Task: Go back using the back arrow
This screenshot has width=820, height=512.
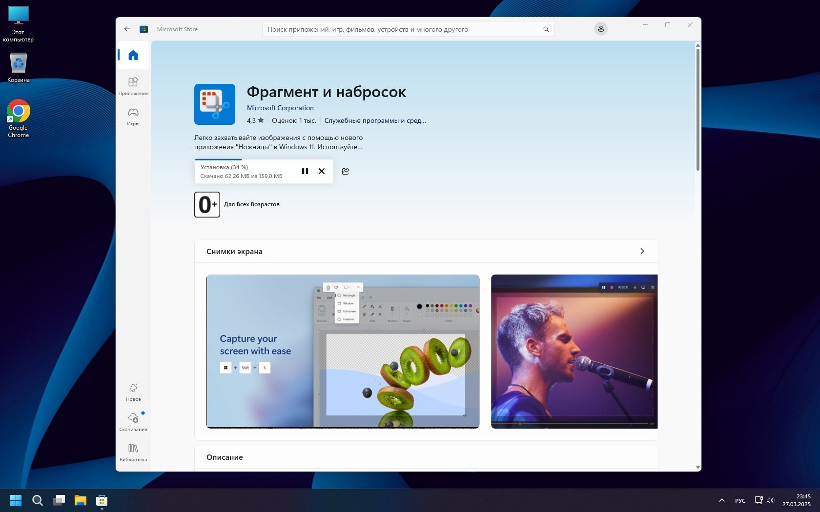Action: pyautogui.click(x=127, y=29)
